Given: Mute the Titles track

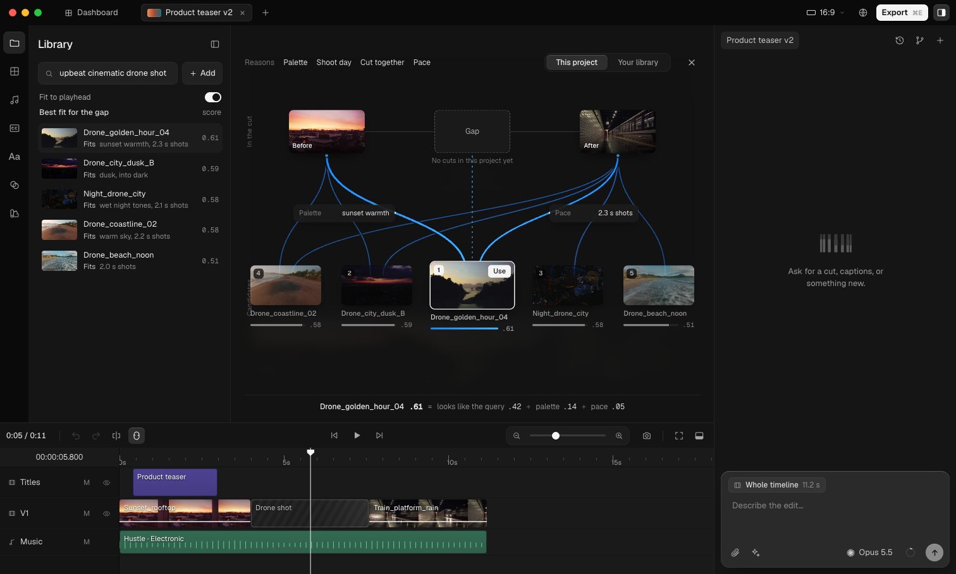Looking at the screenshot, I should (87, 482).
